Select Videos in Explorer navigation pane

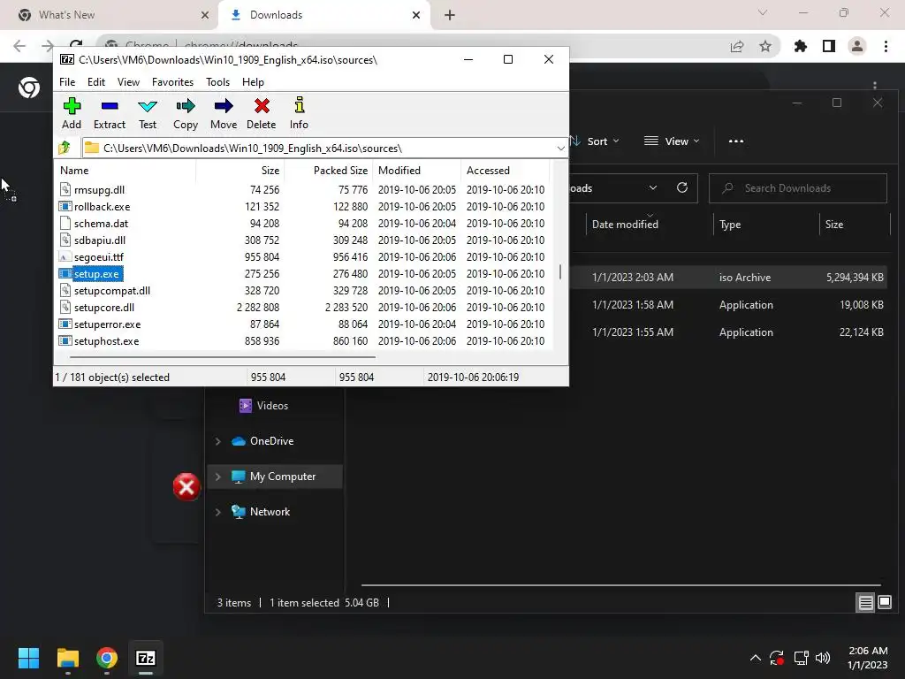click(274, 405)
